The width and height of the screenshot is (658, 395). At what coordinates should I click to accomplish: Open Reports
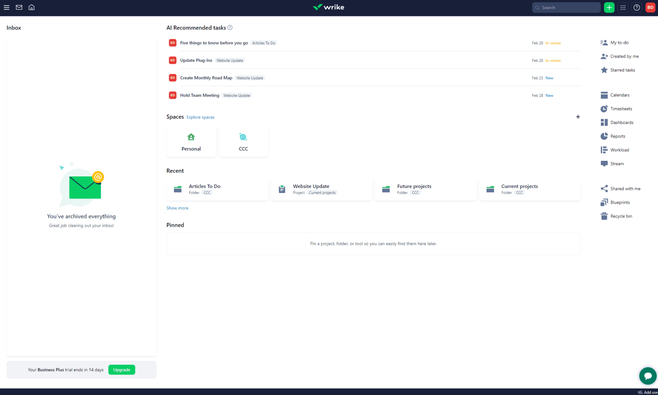coord(613,136)
